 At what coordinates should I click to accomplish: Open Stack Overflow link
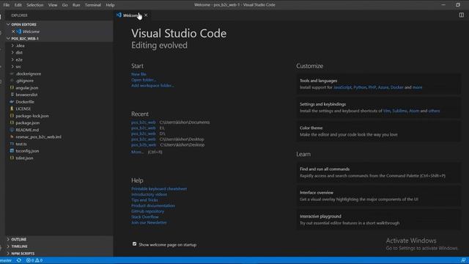(145, 217)
